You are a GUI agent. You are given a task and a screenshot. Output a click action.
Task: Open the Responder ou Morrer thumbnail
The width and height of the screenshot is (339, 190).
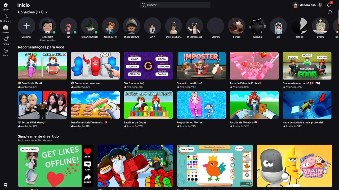point(201,105)
